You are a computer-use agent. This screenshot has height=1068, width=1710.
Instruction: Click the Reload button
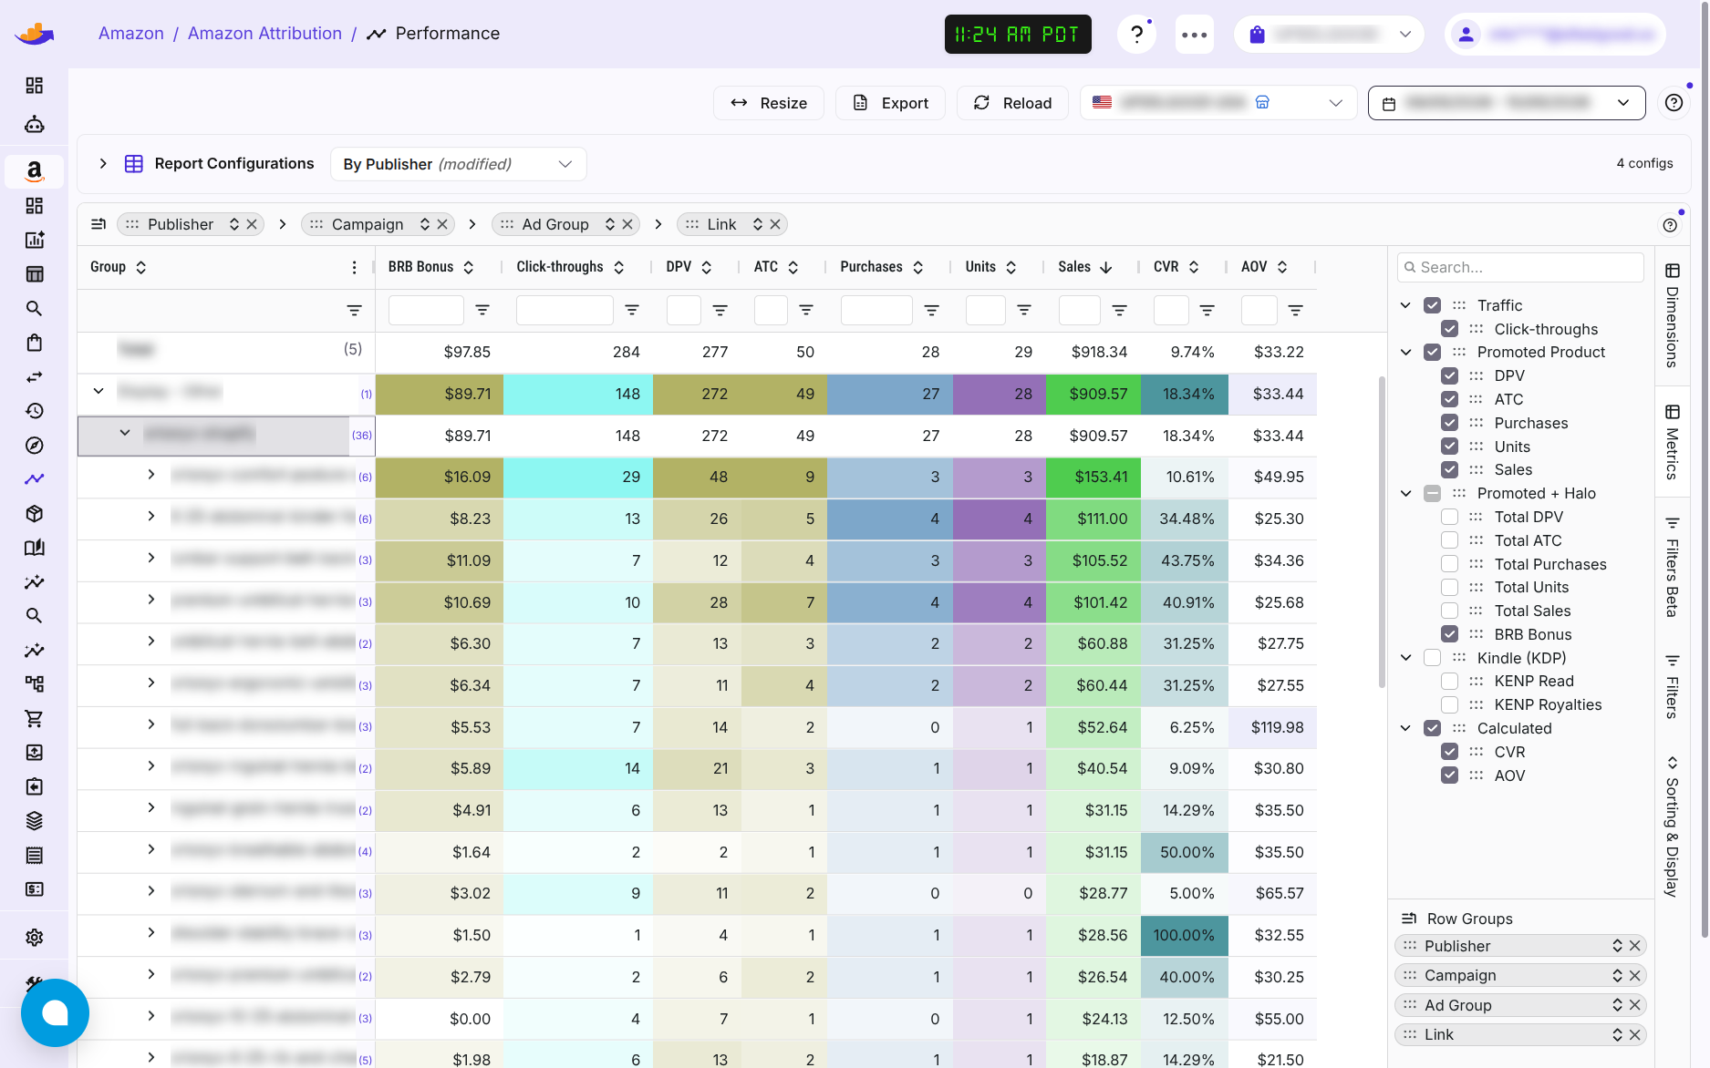[1012, 103]
